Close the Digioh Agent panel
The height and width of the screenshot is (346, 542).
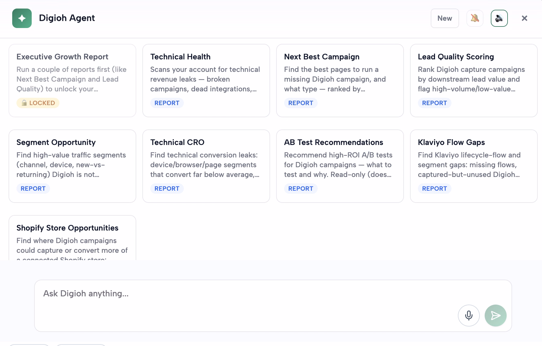524,18
